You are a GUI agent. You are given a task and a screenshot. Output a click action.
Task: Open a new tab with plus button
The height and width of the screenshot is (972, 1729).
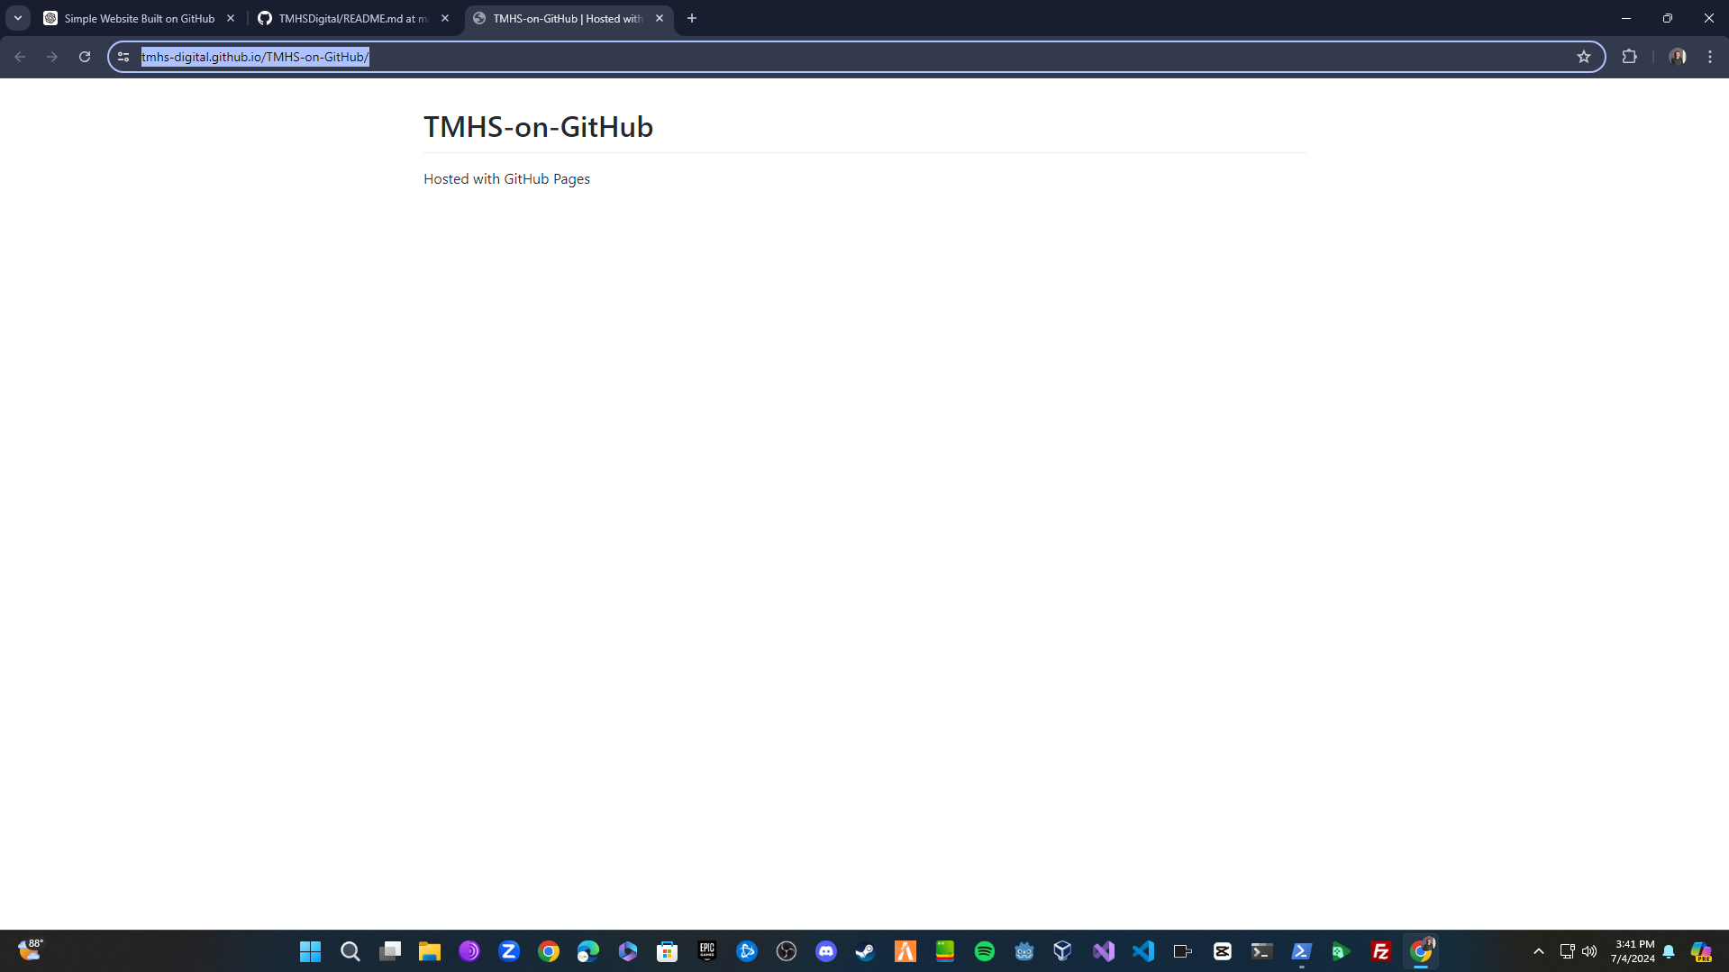pyautogui.click(x=692, y=18)
